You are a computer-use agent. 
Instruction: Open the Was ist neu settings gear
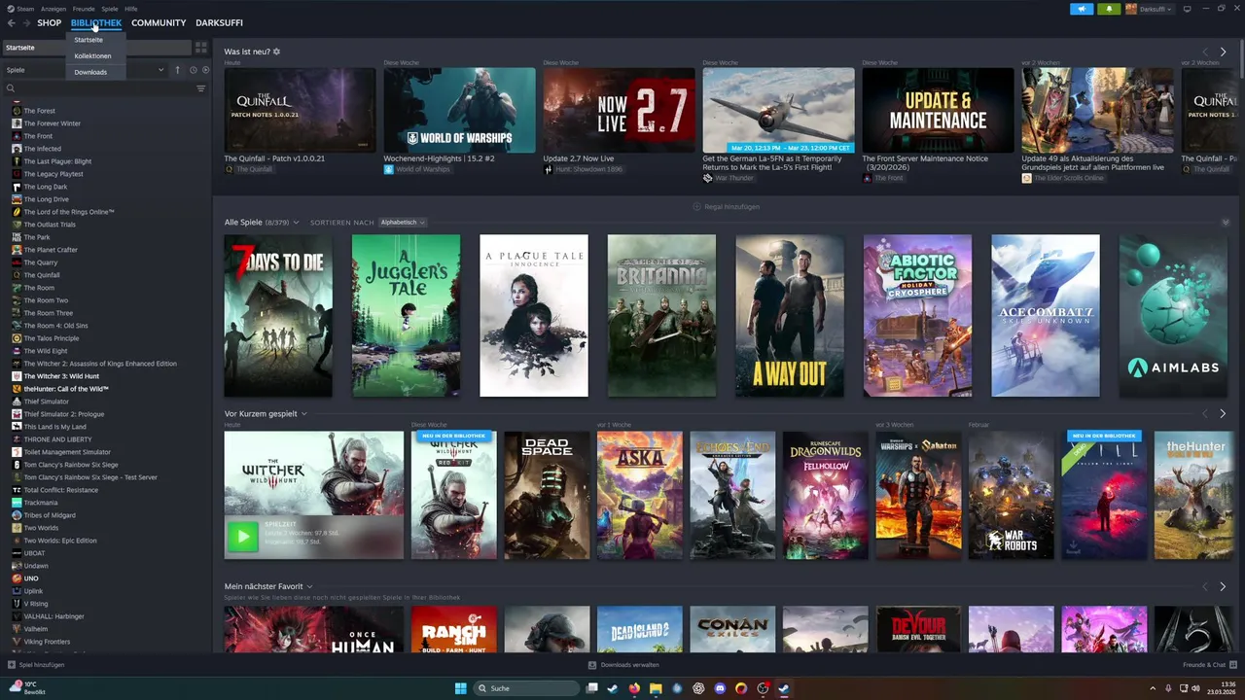[276, 52]
